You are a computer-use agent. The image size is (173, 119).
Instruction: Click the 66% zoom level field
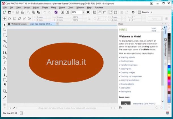click(77, 12)
